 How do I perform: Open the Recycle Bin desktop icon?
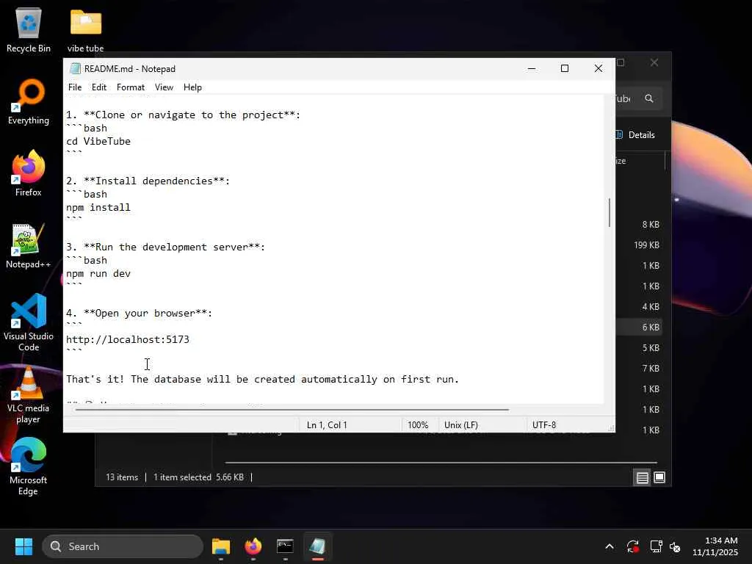coord(29,30)
